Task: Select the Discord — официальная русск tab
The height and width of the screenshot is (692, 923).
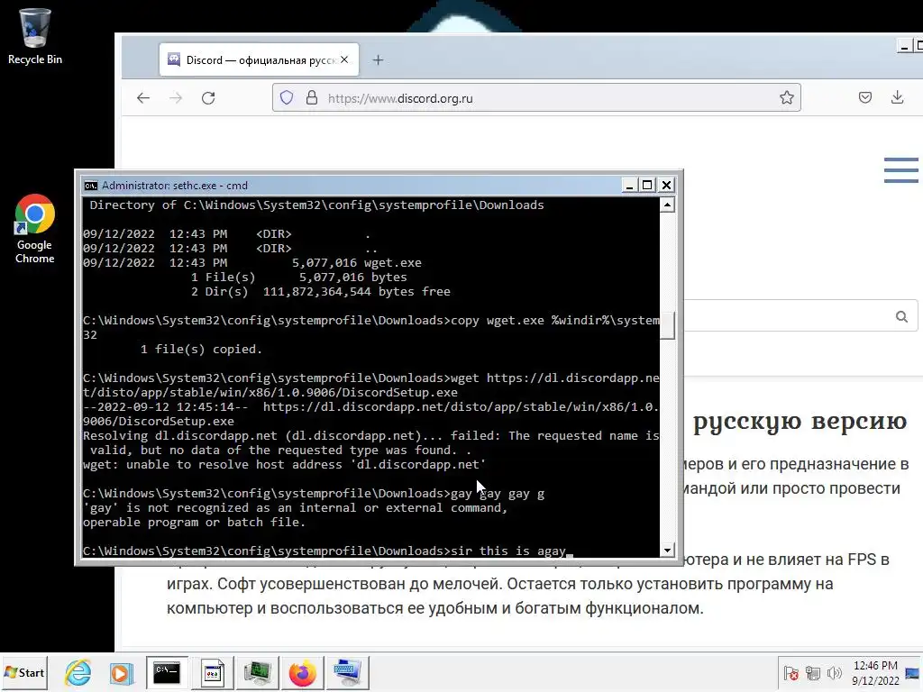Action: coord(259,59)
